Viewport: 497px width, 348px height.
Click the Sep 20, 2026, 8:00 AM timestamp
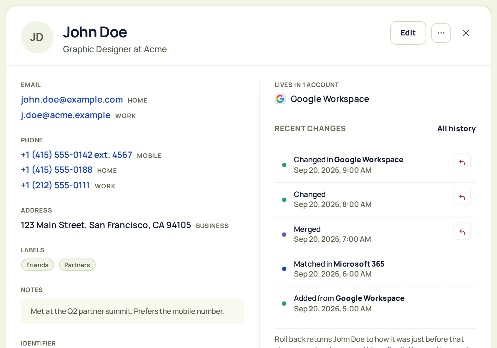333,204
